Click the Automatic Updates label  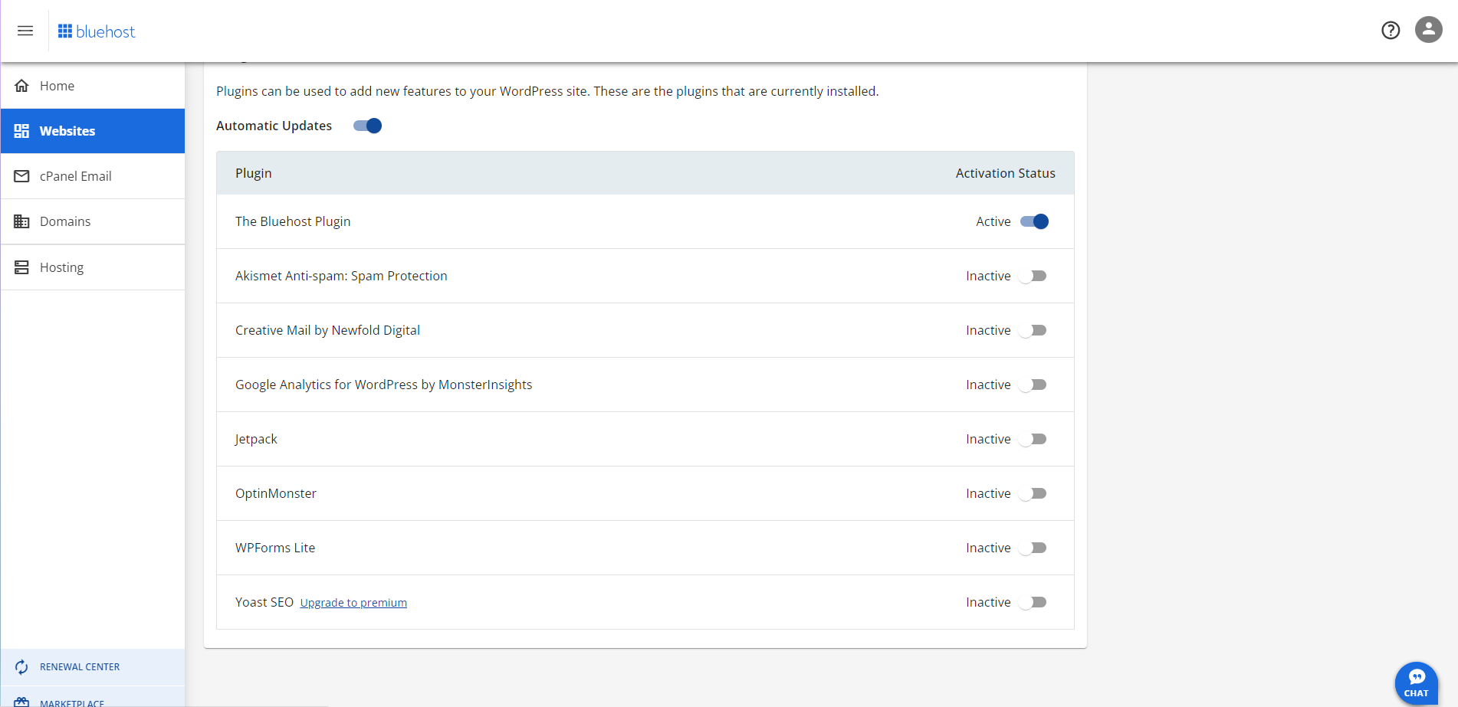274,126
